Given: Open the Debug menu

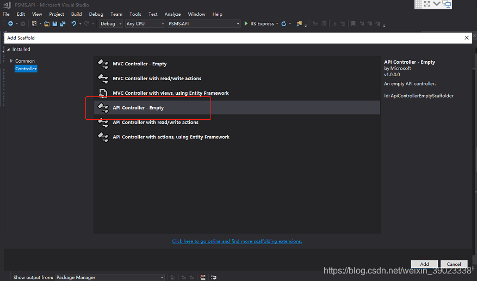Looking at the screenshot, I should [96, 14].
